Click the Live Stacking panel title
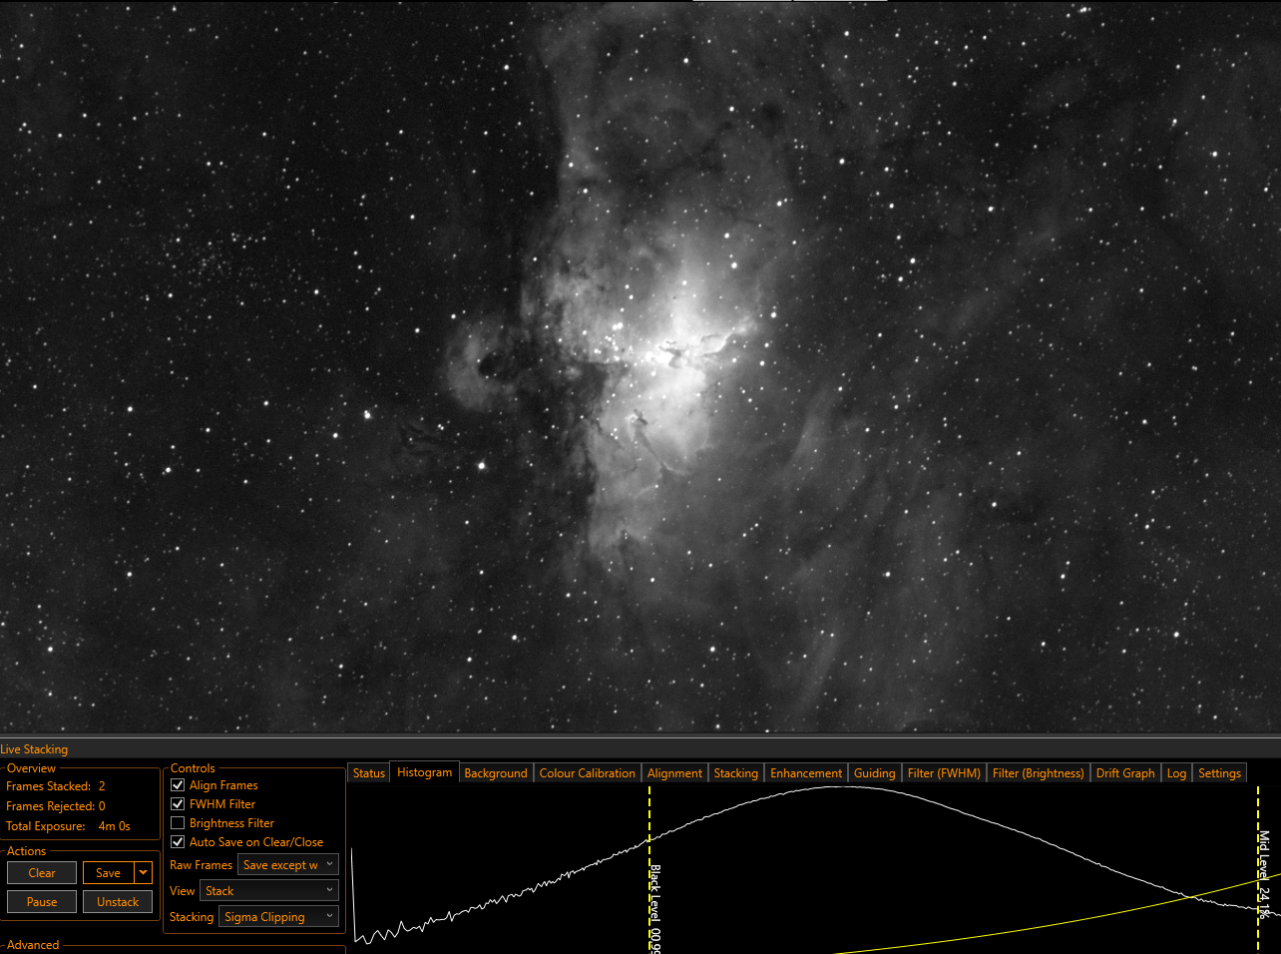1281x954 pixels. 34,749
